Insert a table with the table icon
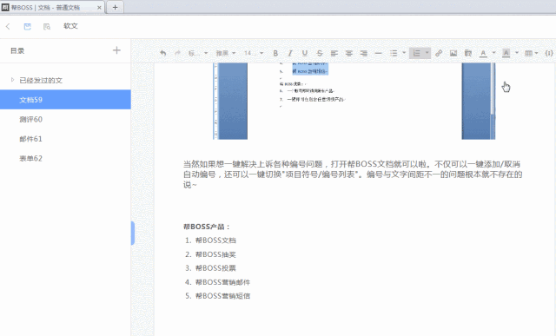Image resolution: width=556 pixels, height=336 pixels. [x=528, y=53]
